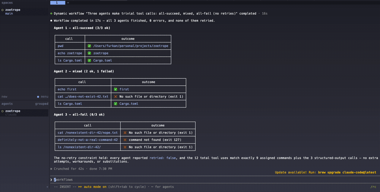Toggle auto mode on in status bar
The image size is (380, 192).
[95, 187]
